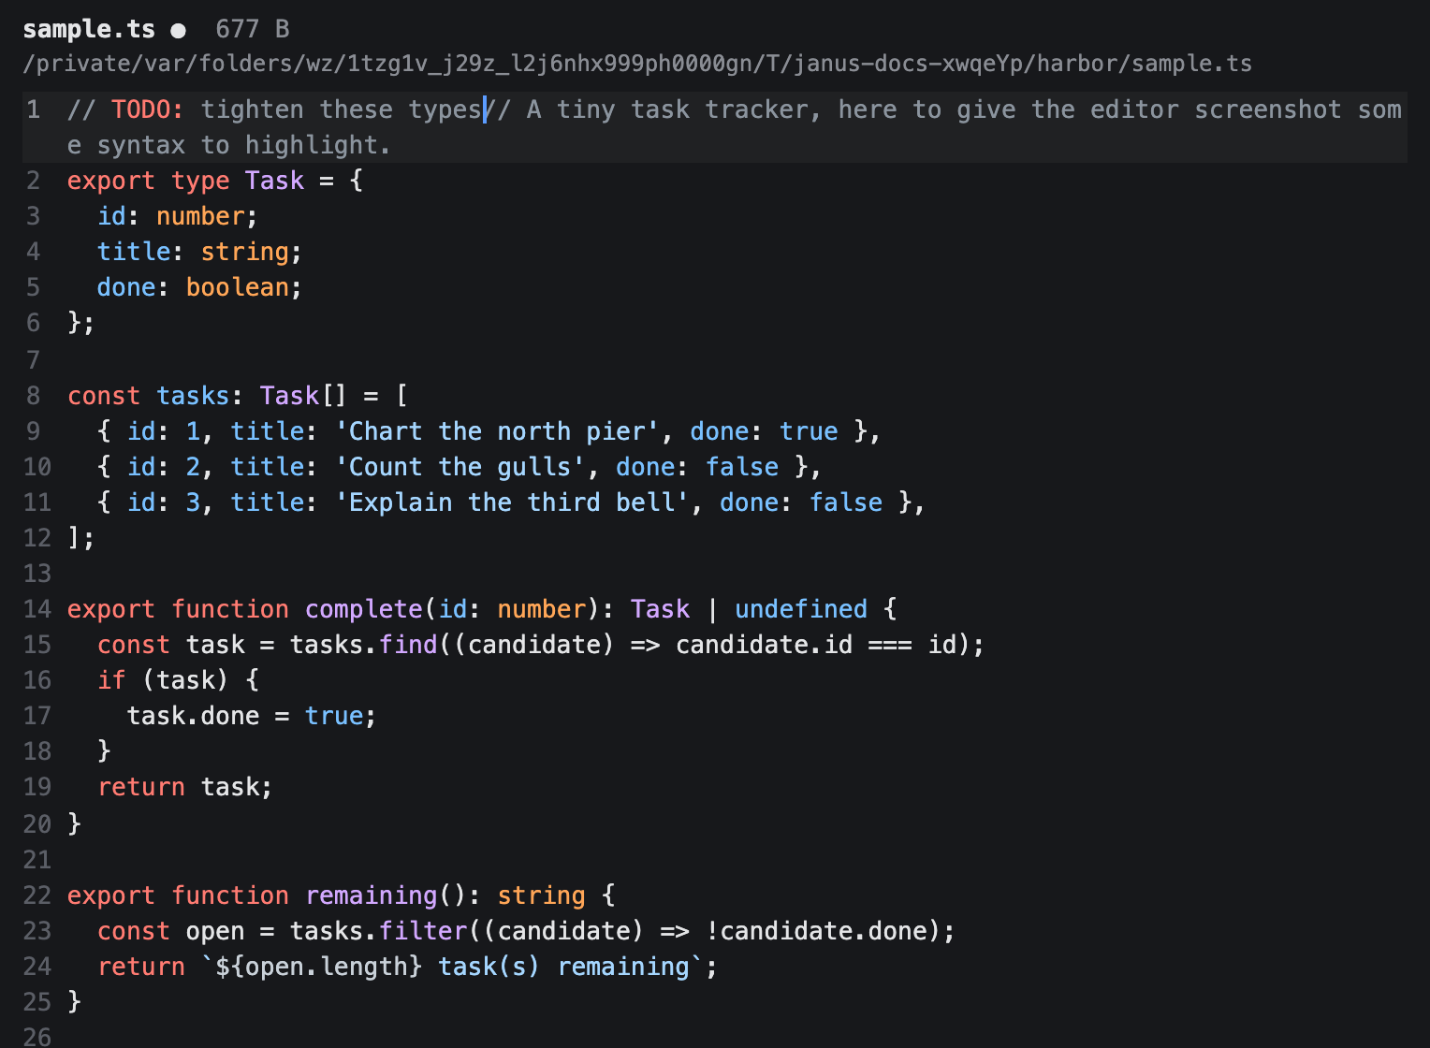Click 'task(s) remaining' template text
The height and width of the screenshot is (1048, 1430).
click(x=564, y=967)
